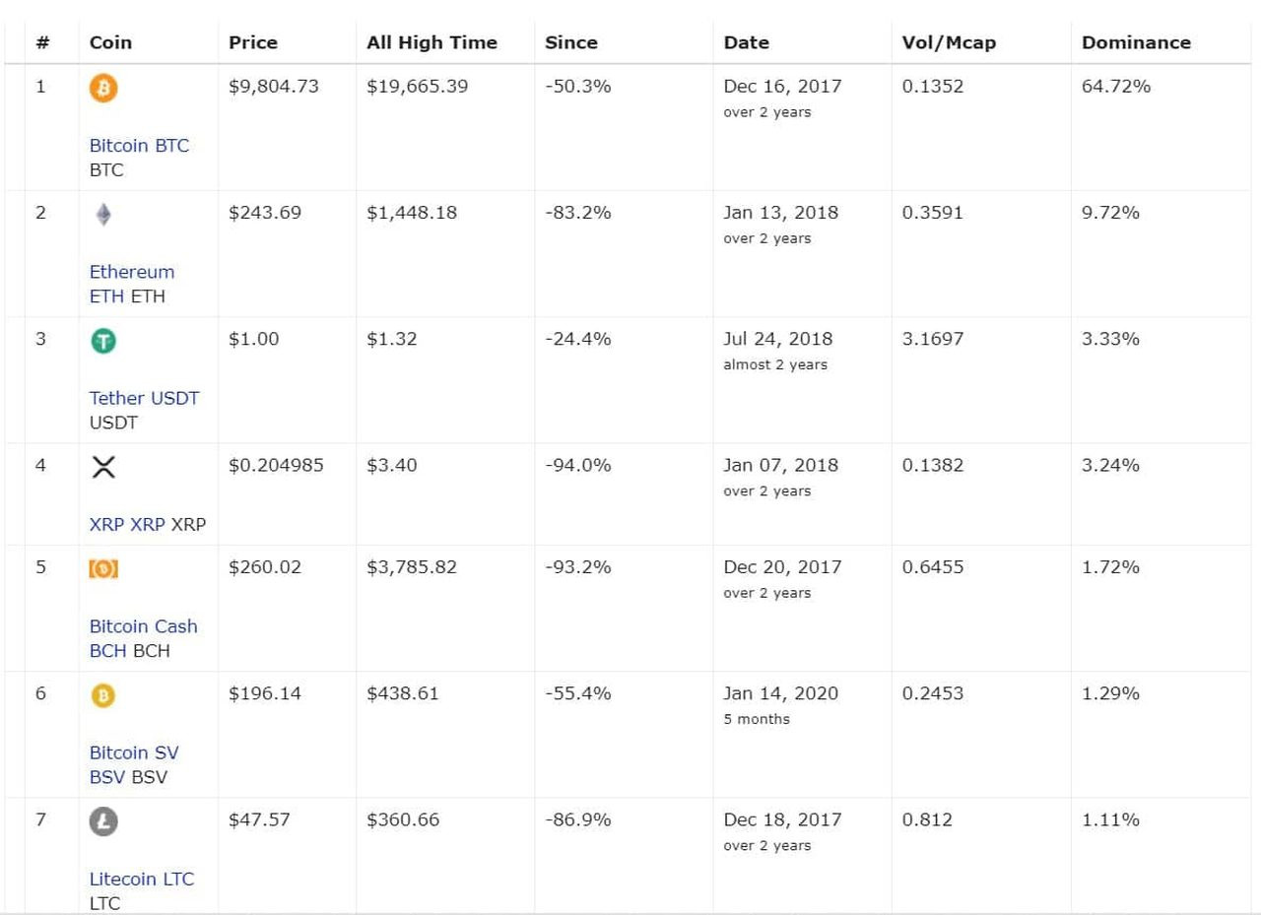Click the green Tether logo icon
This screenshot has height=915, width=1261.
103,341
